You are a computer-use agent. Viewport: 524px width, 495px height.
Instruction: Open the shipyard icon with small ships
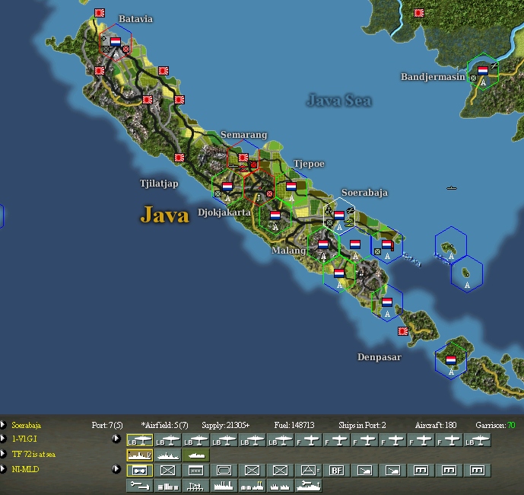click(x=280, y=486)
